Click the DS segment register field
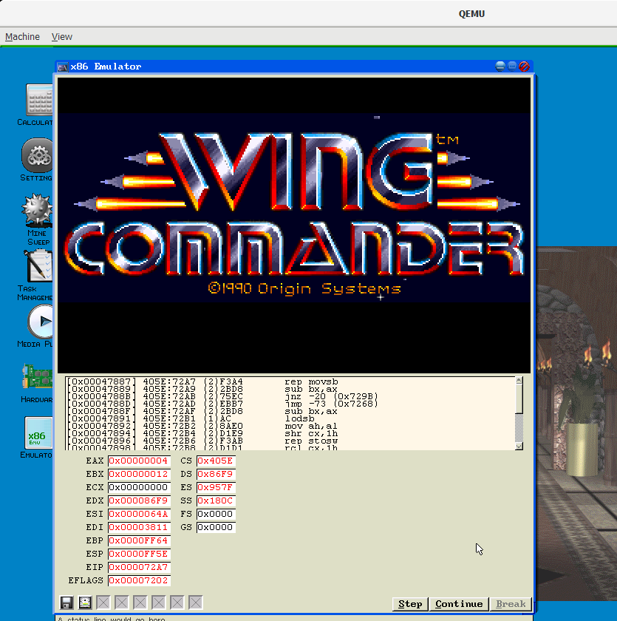The image size is (617, 621). 216,474
